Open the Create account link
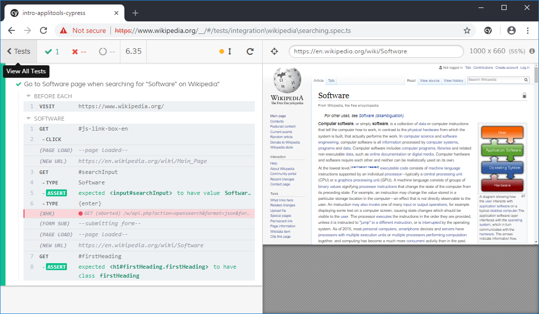539x314 pixels. pyautogui.click(x=507, y=67)
